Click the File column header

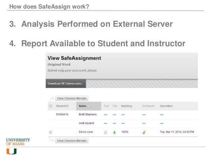pos(115,106)
